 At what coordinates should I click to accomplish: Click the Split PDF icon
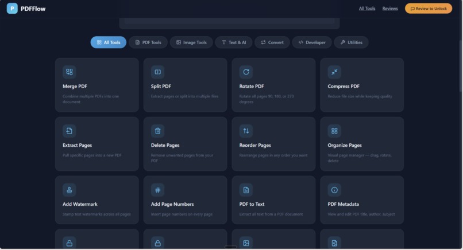[157, 72]
